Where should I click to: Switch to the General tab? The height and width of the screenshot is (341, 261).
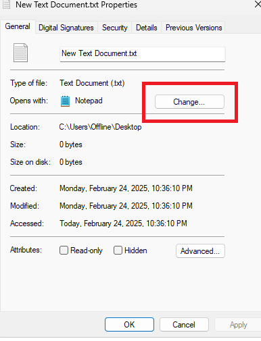point(18,26)
